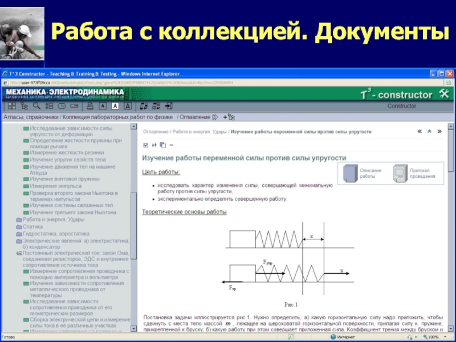Click the copy pages icon above the title
Viewport: 456px width, 342px height.
click(x=163, y=145)
